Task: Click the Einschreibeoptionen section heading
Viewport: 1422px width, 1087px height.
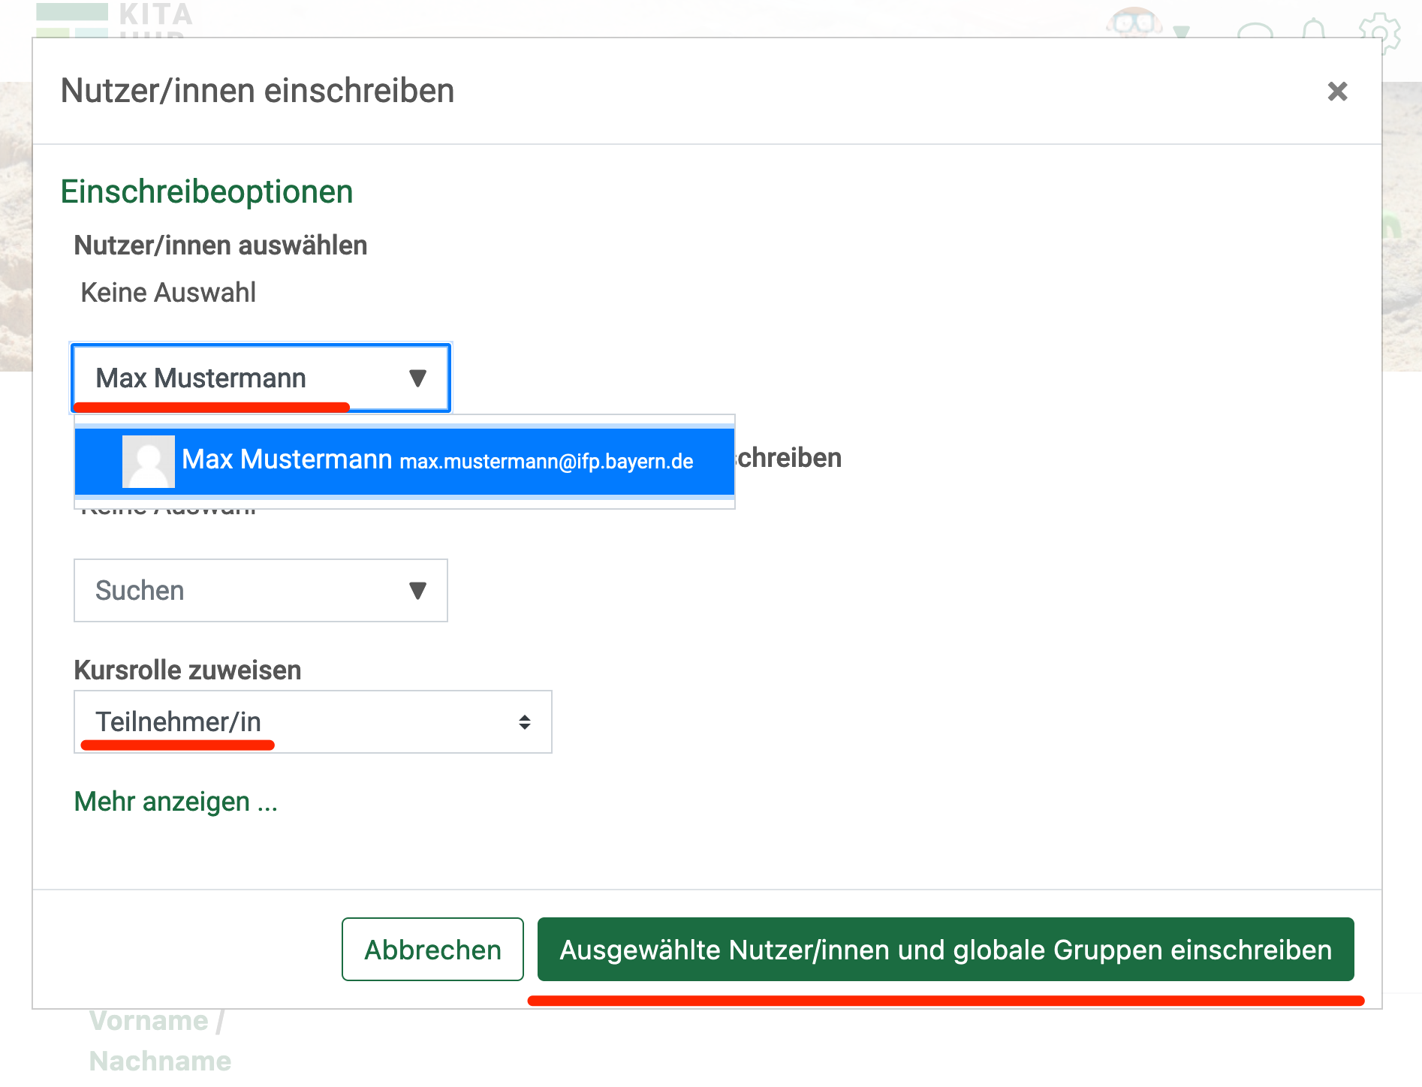Action: pos(206,192)
